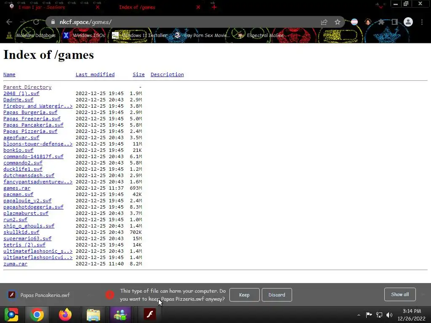Open the flag-colored extension icon
The image size is (431, 323).
click(354, 22)
